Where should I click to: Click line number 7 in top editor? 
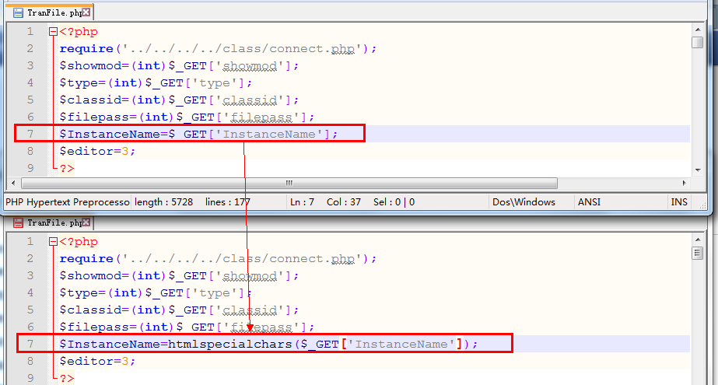(30, 134)
